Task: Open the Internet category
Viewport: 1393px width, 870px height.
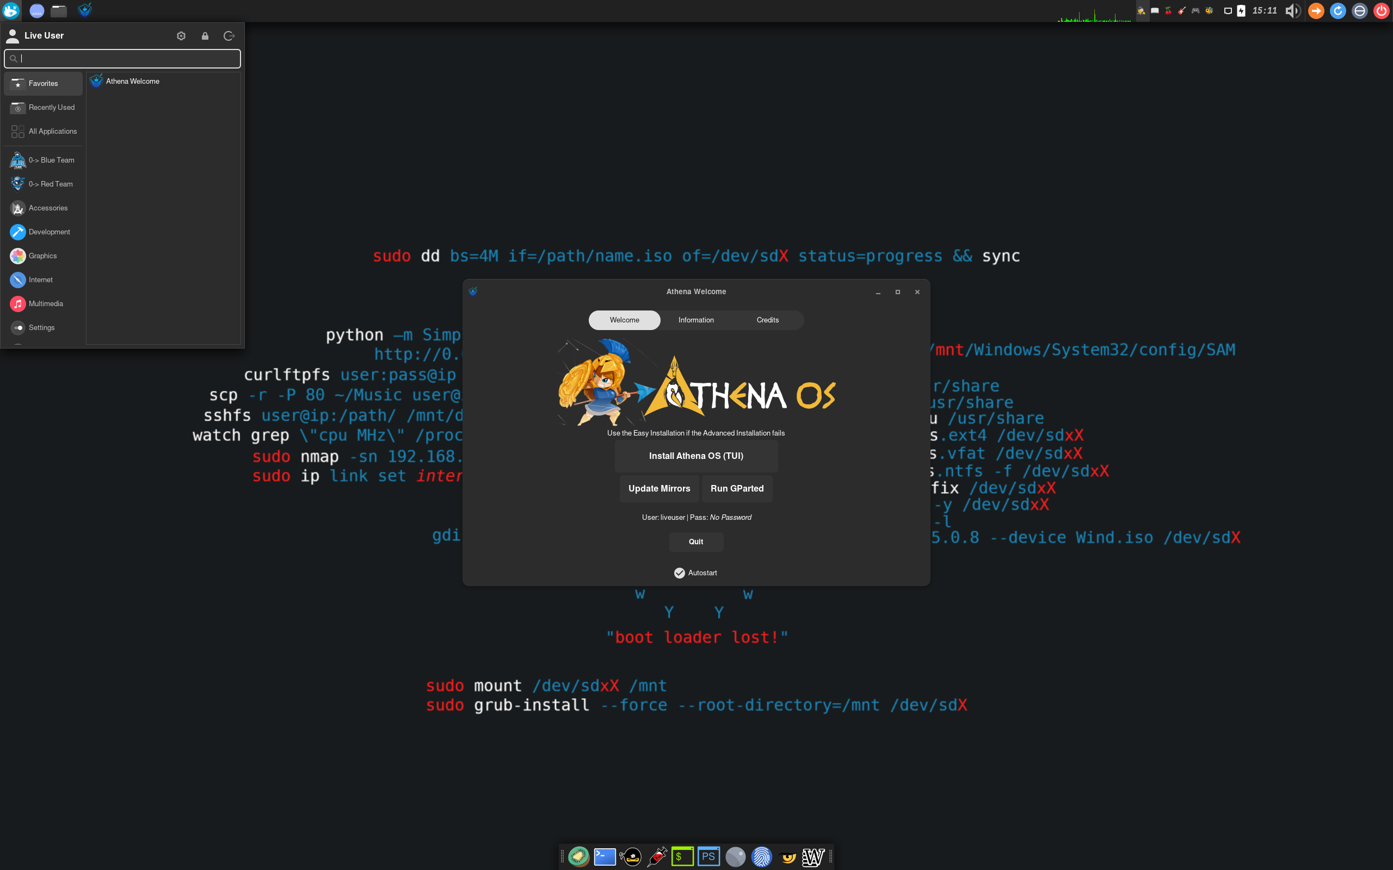Action: pyautogui.click(x=43, y=279)
